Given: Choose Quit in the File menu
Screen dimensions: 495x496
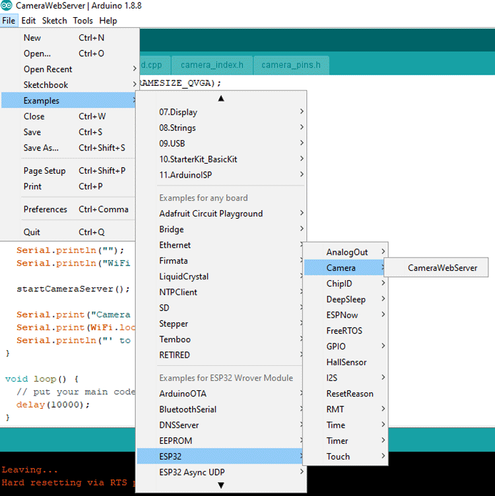Looking at the screenshot, I should 69,232.
